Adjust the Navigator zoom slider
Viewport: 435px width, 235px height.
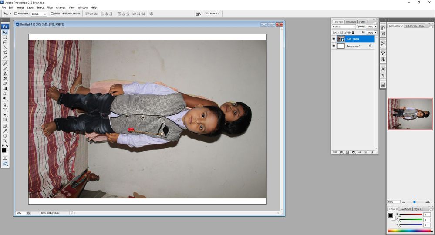pos(415,202)
